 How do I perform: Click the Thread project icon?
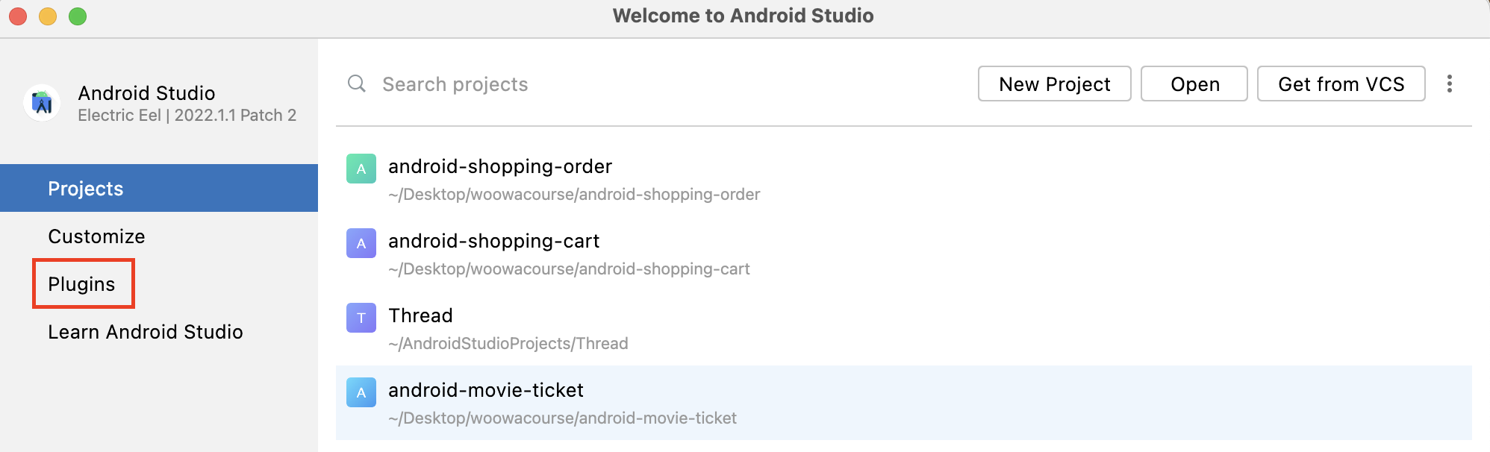click(361, 318)
